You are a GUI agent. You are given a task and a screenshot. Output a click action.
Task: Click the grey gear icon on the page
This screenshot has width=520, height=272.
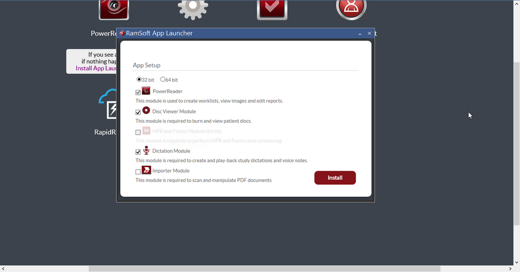click(192, 9)
